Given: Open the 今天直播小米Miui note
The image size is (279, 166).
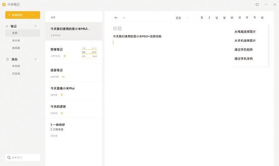Looking at the screenshot, I should click(74, 91).
